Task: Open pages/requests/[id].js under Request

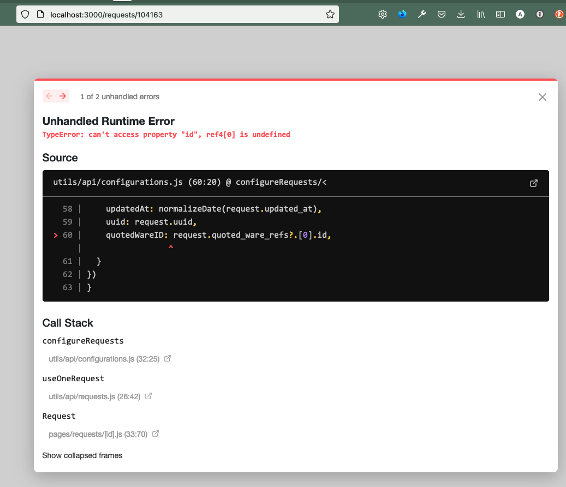Action: point(99,434)
